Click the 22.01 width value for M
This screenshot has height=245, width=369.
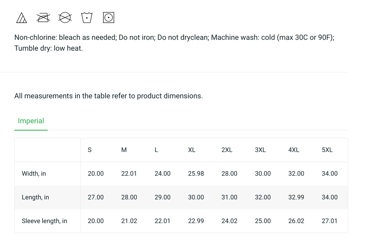click(x=129, y=174)
